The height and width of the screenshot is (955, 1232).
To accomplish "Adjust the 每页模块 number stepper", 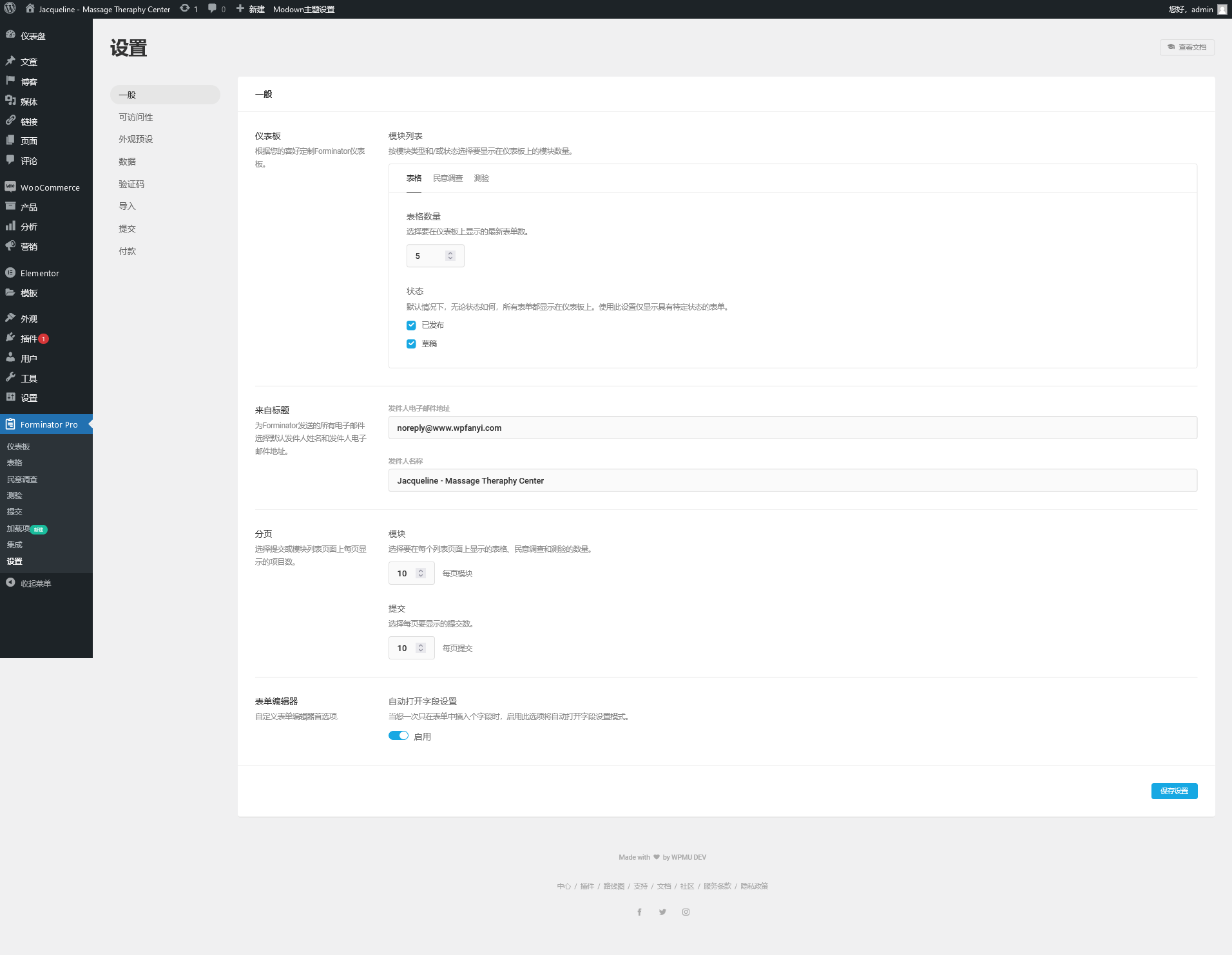I will pos(421,573).
